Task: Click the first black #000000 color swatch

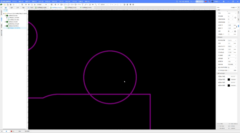Action: tap(229, 80)
